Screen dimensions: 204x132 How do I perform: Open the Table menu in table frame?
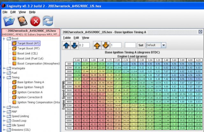tap(67, 38)
